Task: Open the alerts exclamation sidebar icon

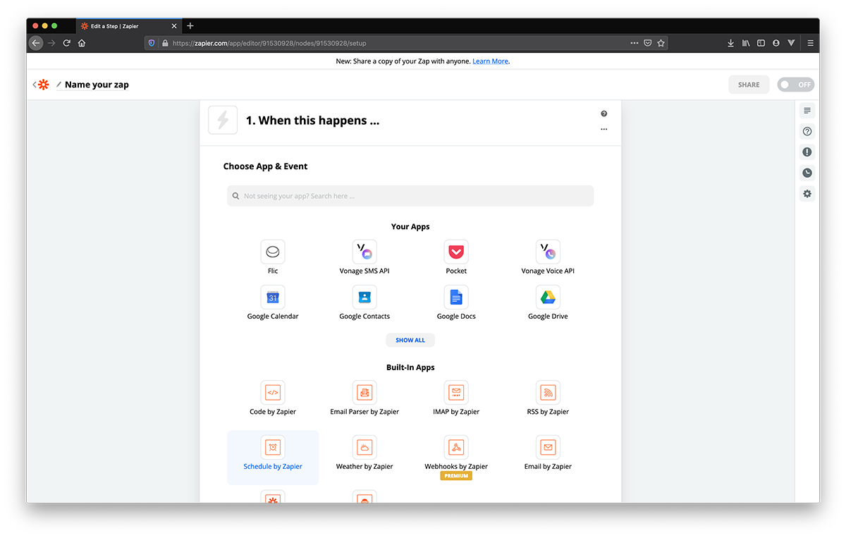Action: click(x=807, y=152)
